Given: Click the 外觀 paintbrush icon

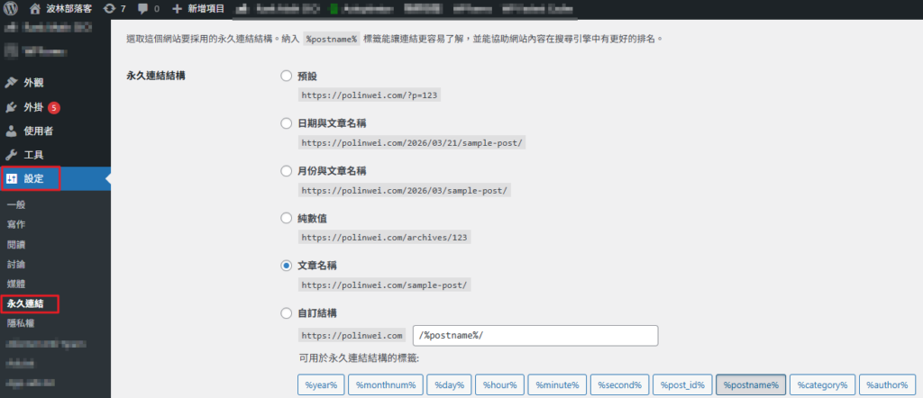Looking at the screenshot, I should (11, 82).
